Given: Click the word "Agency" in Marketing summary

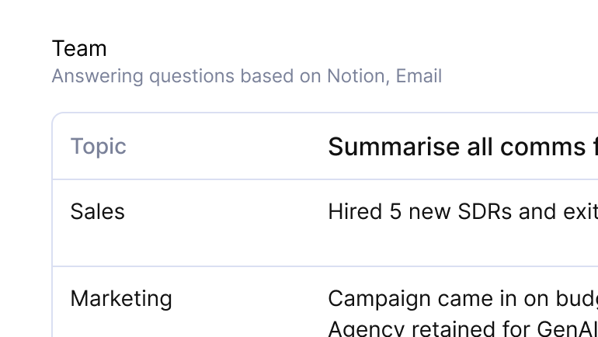Looking at the screenshot, I should 358,329.
